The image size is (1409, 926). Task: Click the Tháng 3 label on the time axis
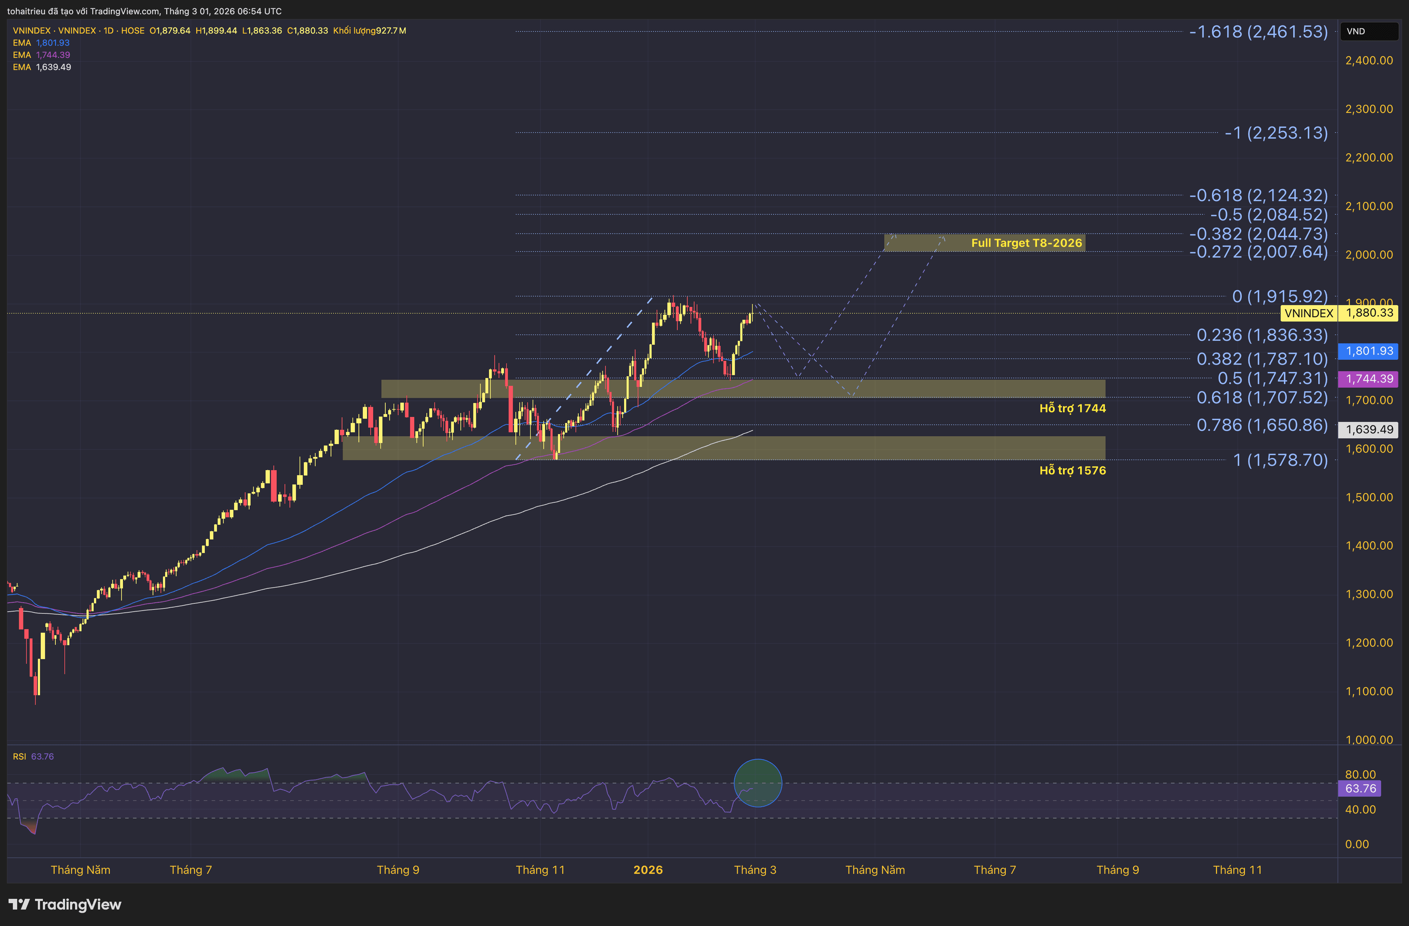click(x=755, y=870)
